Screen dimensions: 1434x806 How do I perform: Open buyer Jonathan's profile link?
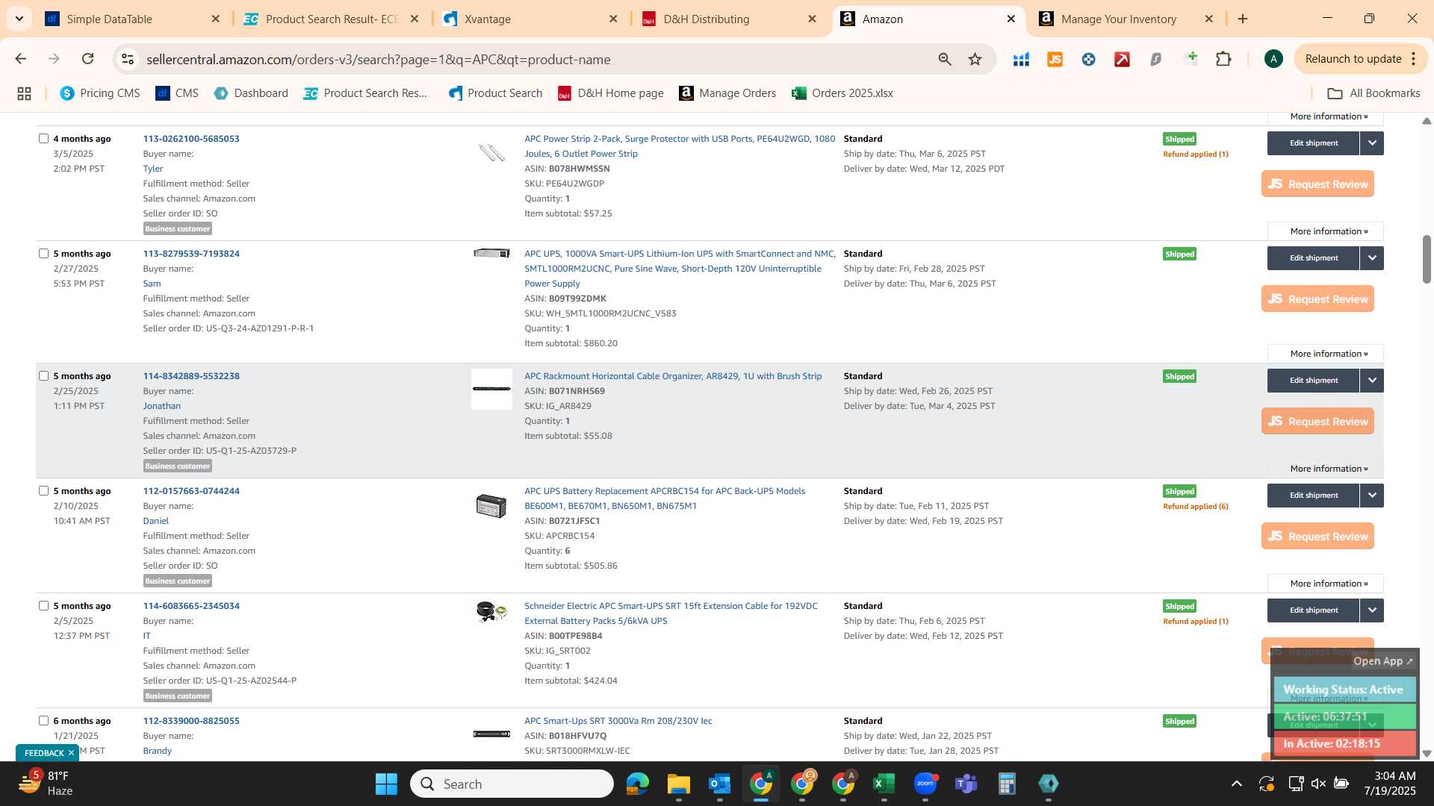pyautogui.click(x=162, y=406)
